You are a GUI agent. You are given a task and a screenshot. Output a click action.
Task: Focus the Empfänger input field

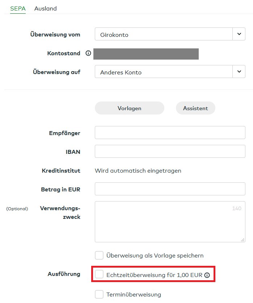170,133
